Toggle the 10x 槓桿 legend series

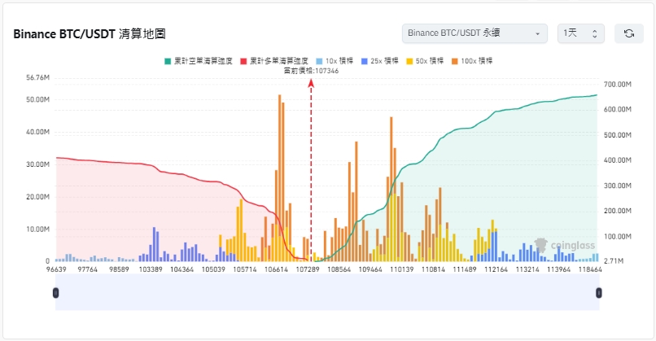click(335, 61)
